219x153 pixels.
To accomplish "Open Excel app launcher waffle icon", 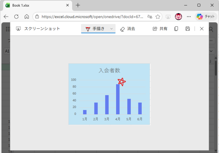I will pyautogui.click(x=8, y=29).
